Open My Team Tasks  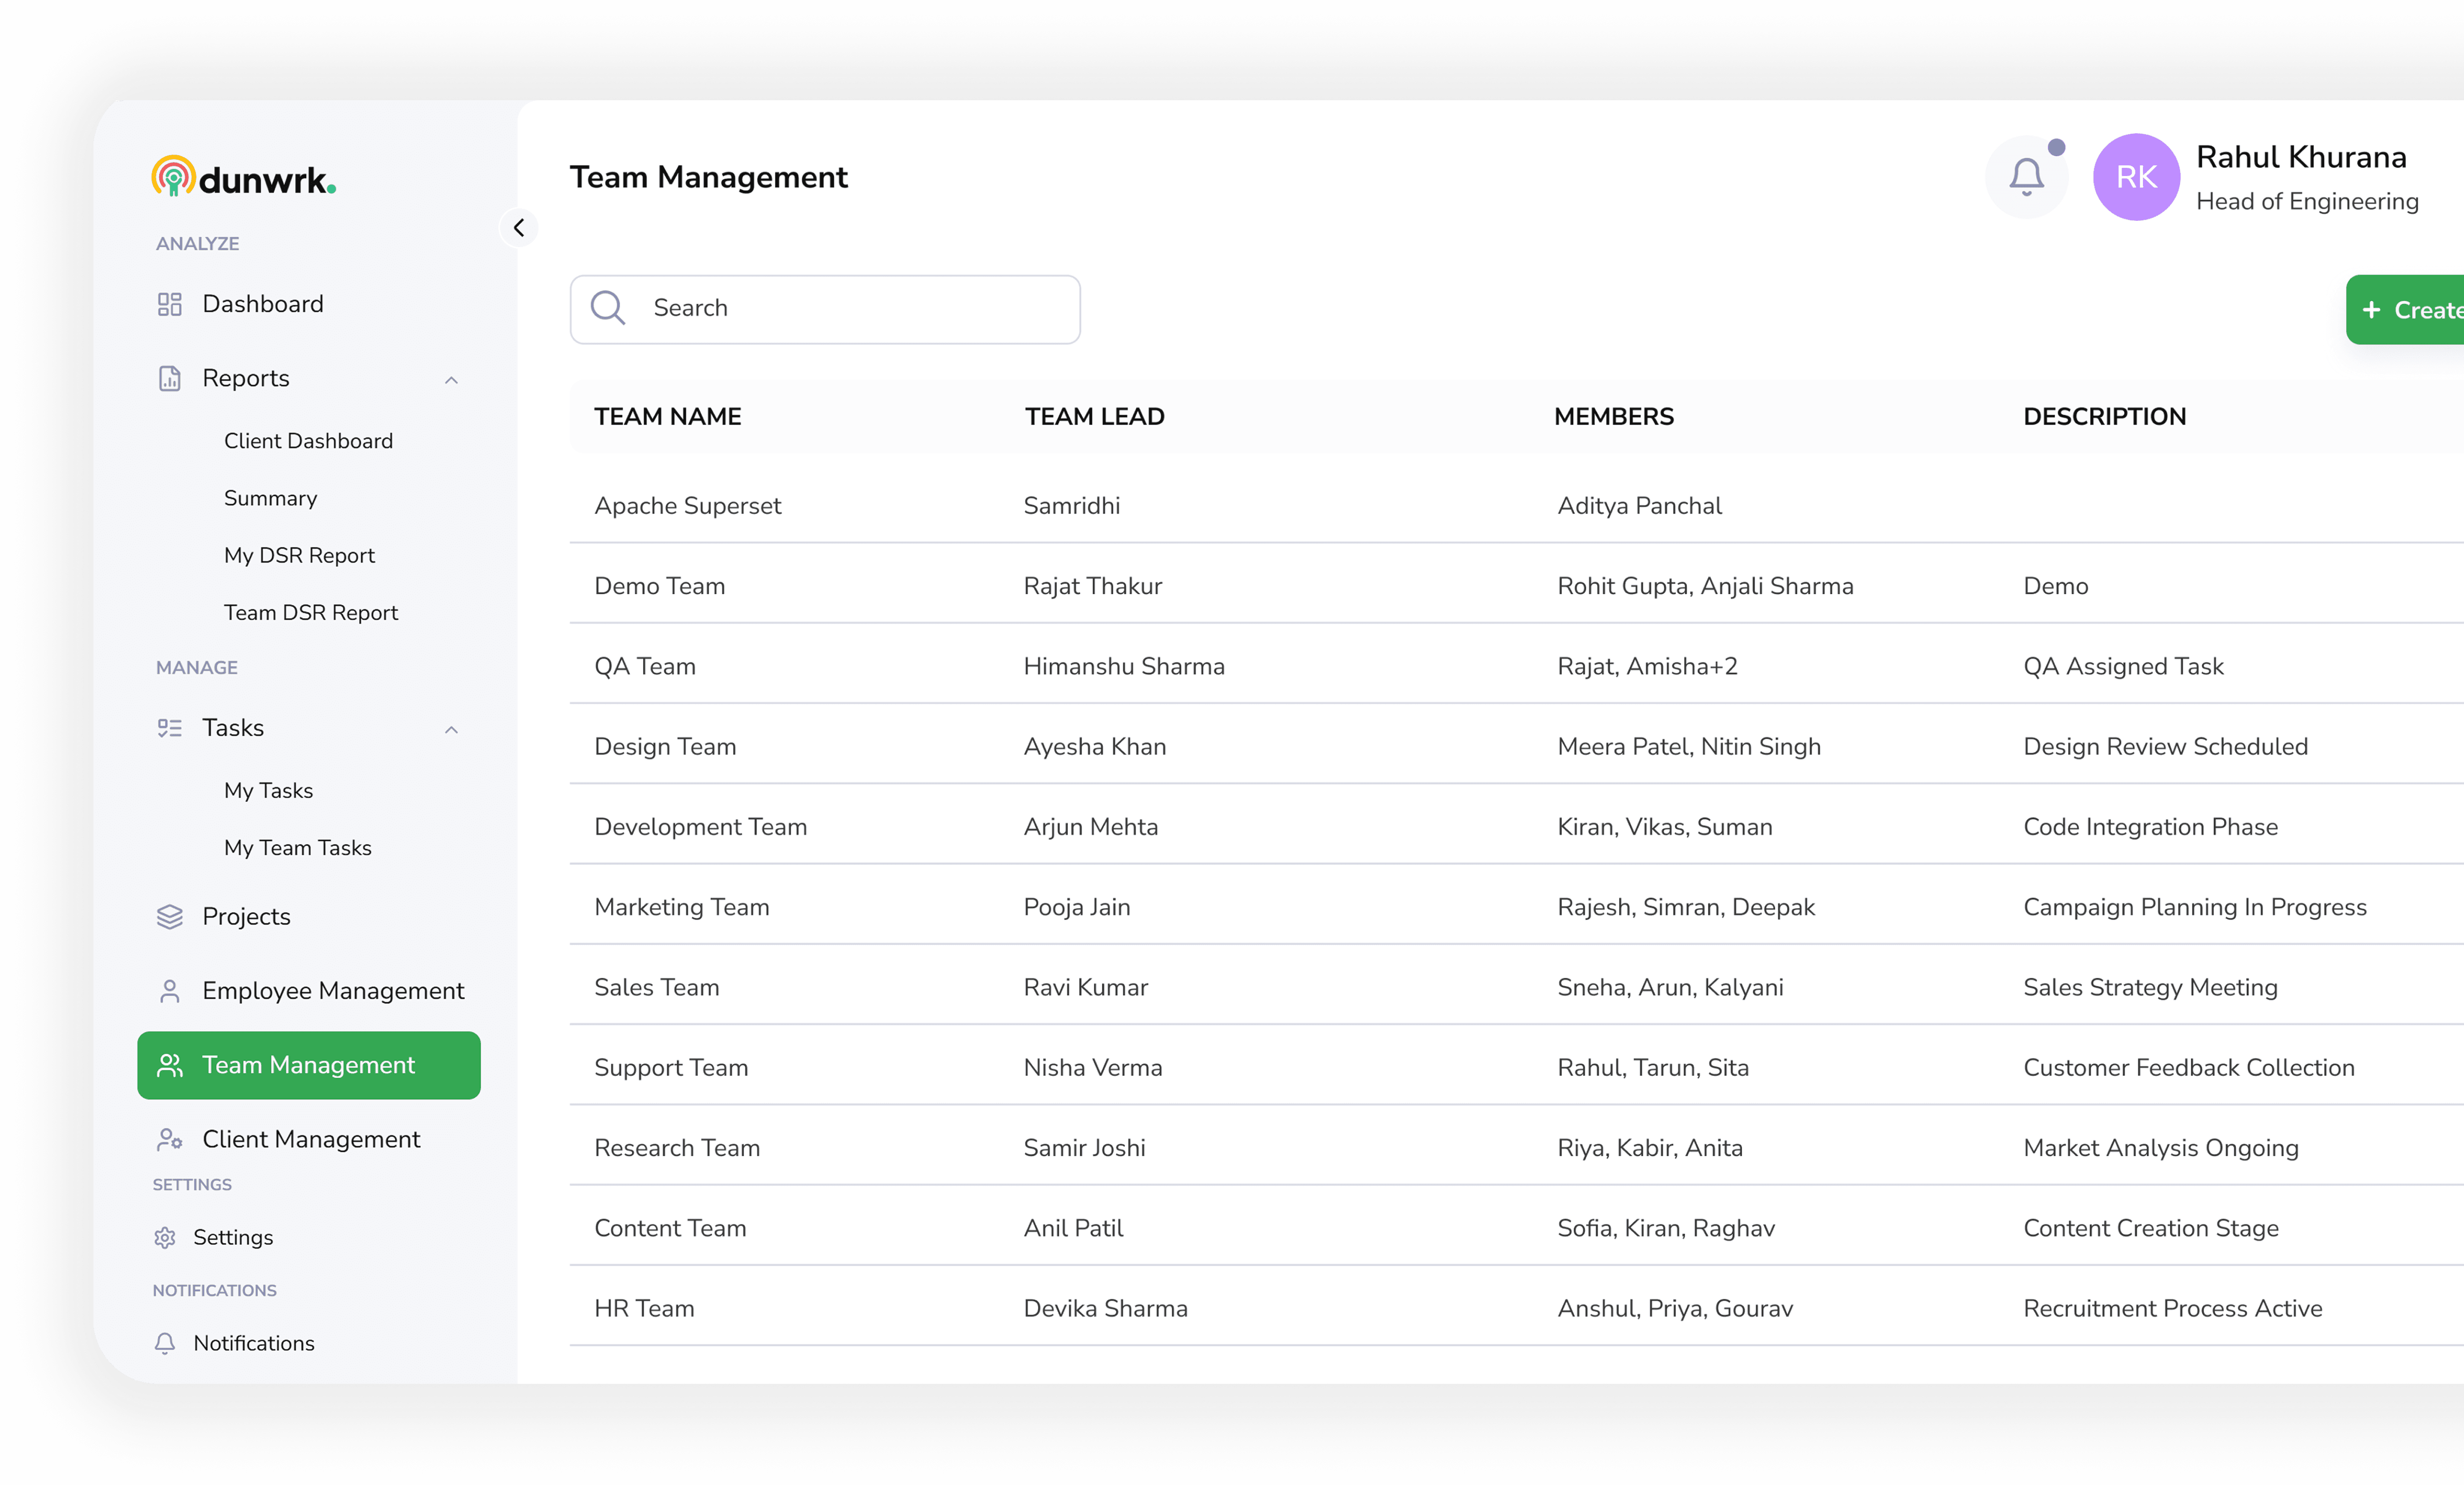coord(297,847)
